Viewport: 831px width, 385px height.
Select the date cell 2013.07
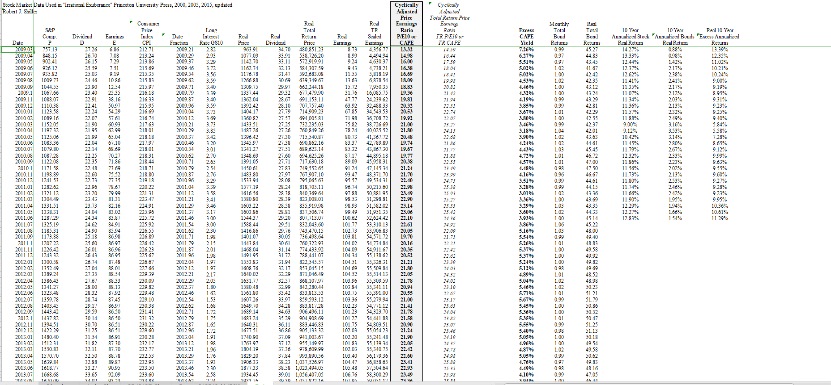pyautogui.click(x=24, y=374)
